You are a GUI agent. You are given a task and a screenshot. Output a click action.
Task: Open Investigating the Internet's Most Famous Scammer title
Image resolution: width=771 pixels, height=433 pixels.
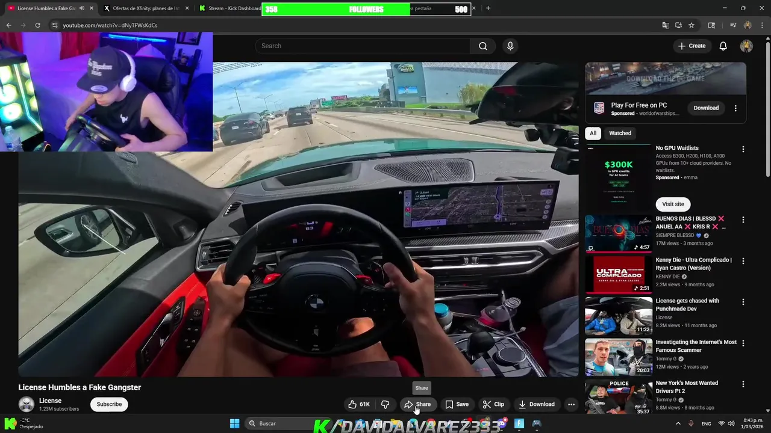(x=696, y=346)
